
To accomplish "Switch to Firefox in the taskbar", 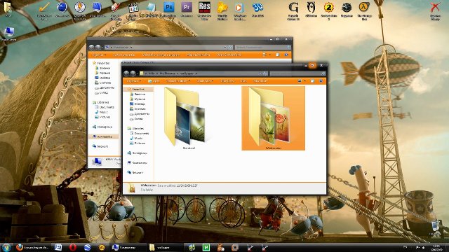I will [x=32, y=247].
